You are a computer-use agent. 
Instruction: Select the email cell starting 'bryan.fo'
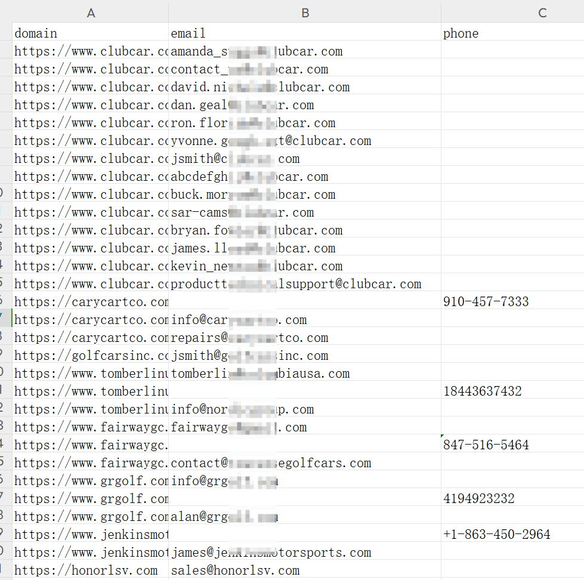coord(305,230)
